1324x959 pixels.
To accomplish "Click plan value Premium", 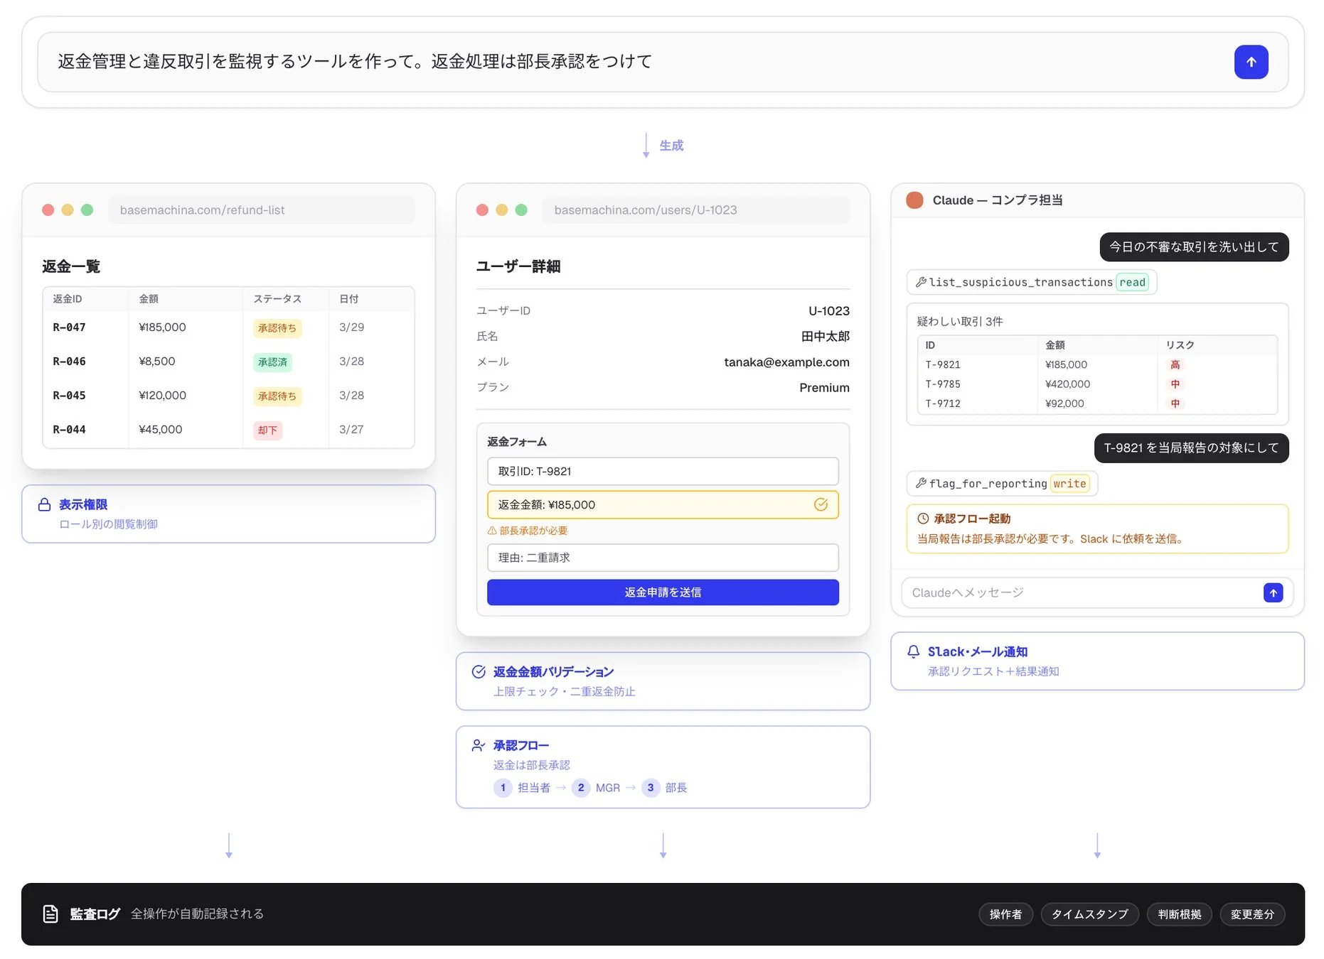I will click(824, 387).
